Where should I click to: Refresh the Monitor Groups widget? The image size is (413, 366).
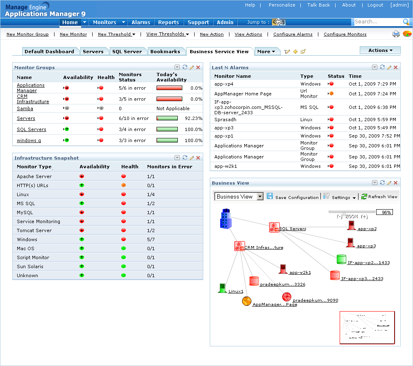point(185,67)
